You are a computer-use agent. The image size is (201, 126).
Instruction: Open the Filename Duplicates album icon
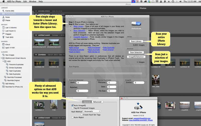pyautogui.click(x=7, y=65)
